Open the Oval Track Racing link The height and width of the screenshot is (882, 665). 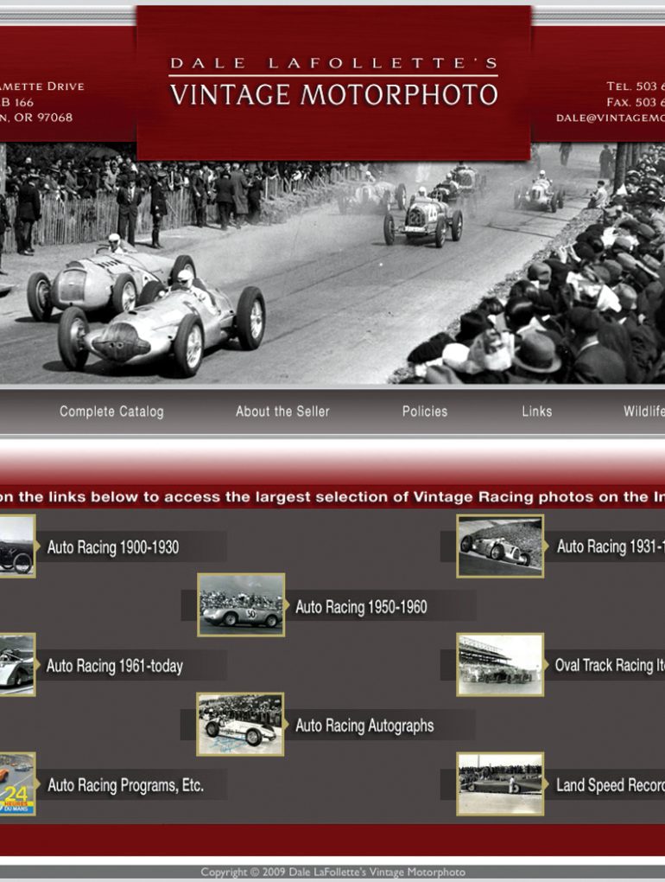click(610, 666)
